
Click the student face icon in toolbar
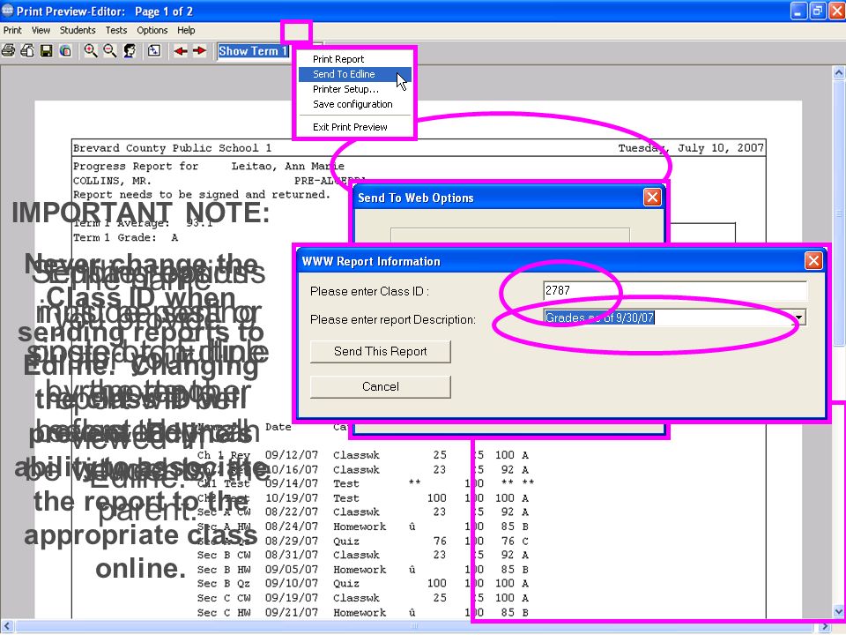[x=130, y=51]
